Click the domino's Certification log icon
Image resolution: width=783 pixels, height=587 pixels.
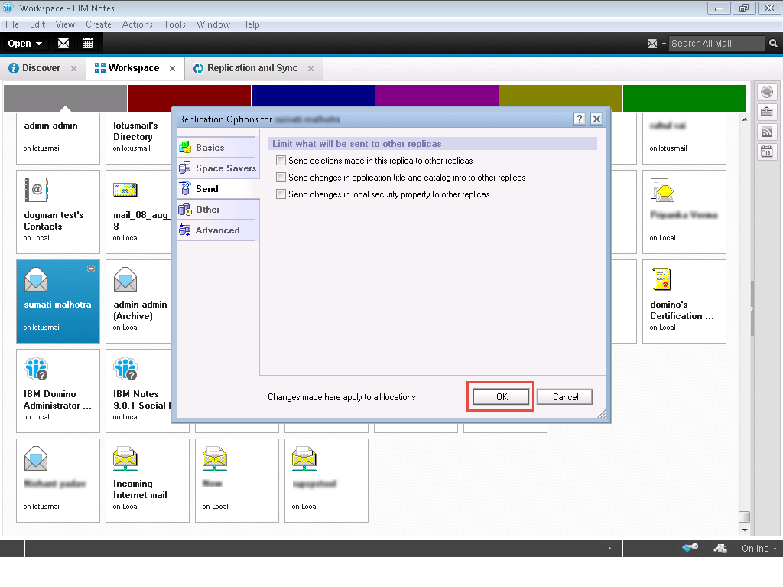coord(662,279)
